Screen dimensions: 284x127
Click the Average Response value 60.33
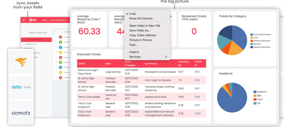tap(89, 31)
